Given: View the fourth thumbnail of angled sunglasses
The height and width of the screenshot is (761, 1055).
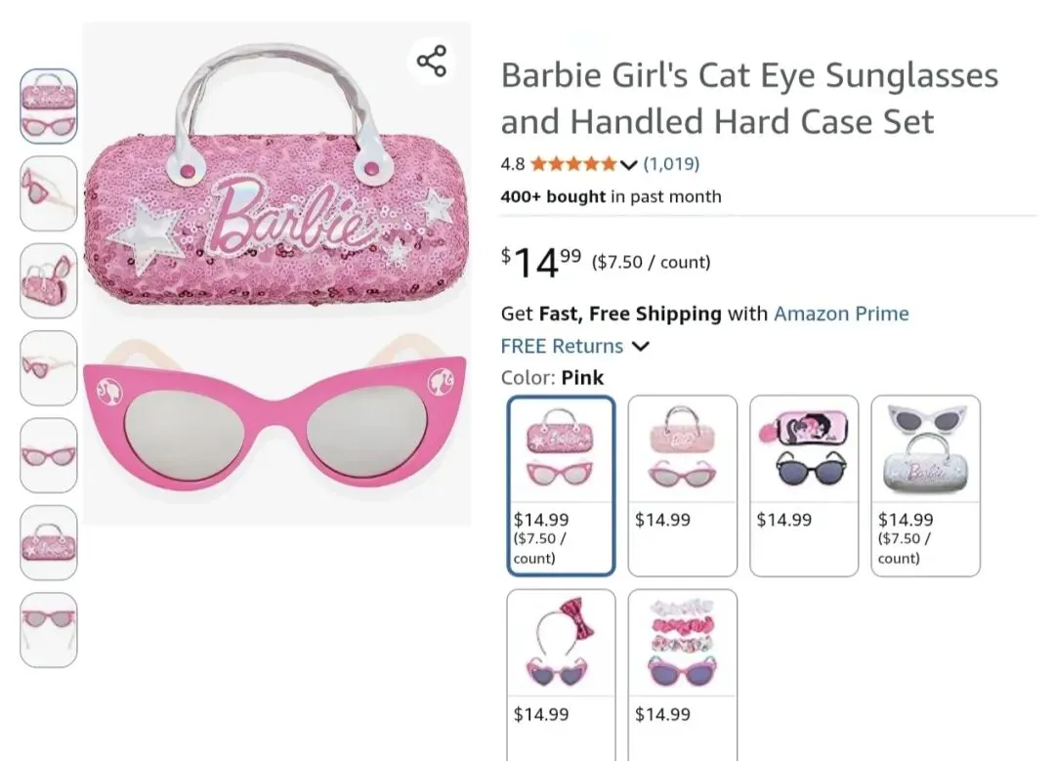Looking at the screenshot, I should click(49, 368).
